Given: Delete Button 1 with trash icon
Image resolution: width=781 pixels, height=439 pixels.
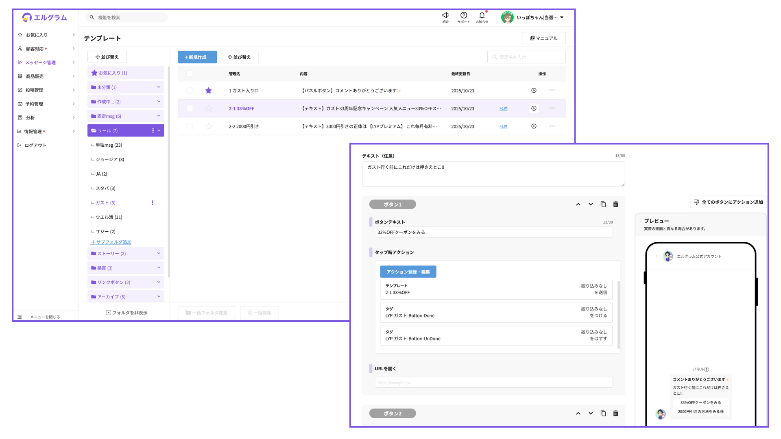Looking at the screenshot, I should (x=615, y=204).
